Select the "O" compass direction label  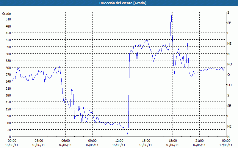tap(228, 75)
